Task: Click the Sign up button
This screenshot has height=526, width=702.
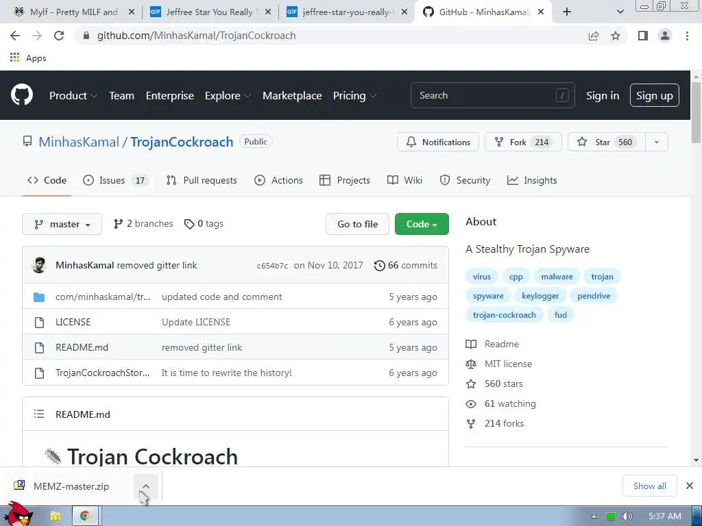Action: point(655,95)
